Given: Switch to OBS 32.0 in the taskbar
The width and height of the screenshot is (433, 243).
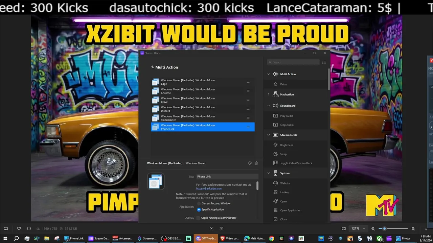Looking at the screenshot, I should (x=171, y=238).
